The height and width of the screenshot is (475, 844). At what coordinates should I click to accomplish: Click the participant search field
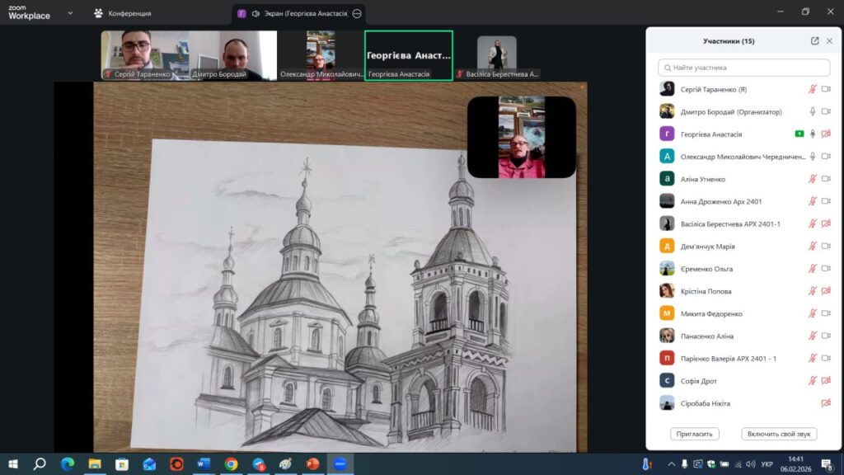[x=743, y=68]
